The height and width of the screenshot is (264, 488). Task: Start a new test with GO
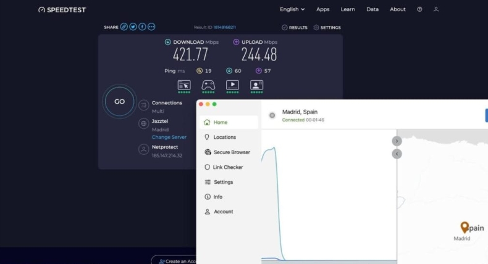click(x=119, y=101)
